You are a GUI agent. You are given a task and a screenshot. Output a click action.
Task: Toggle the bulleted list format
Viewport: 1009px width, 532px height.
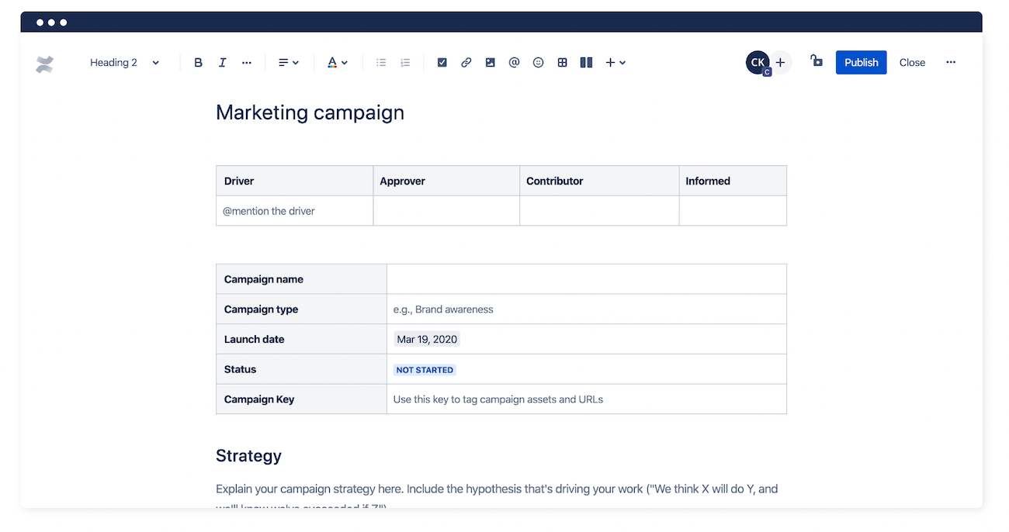coord(381,62)
